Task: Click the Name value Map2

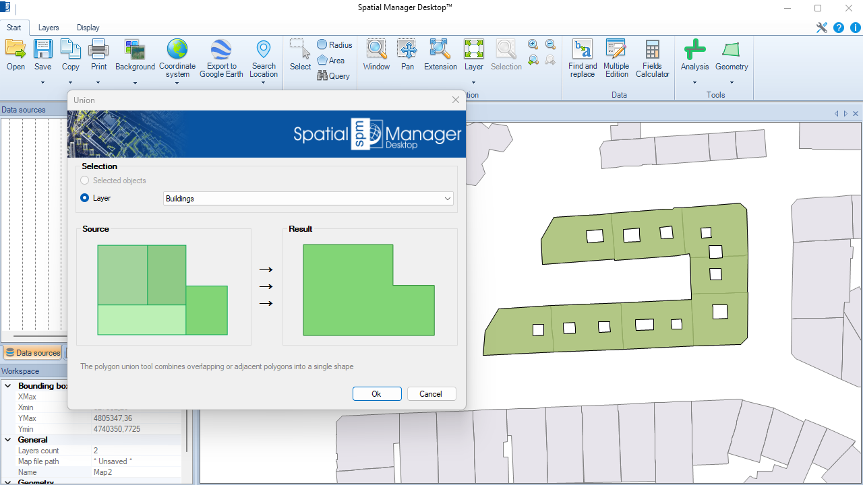Action: [102, 472]
